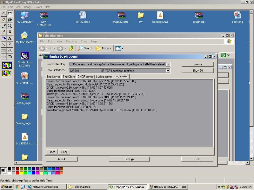Click the Folders icon in Talib Bhai Help window
The image size is (254, 190).
coord(103,48)
